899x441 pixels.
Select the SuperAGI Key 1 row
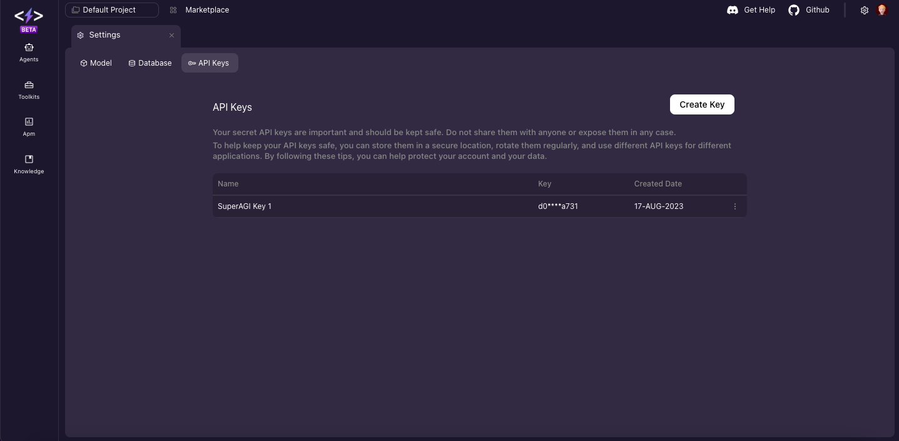(375, 206)
